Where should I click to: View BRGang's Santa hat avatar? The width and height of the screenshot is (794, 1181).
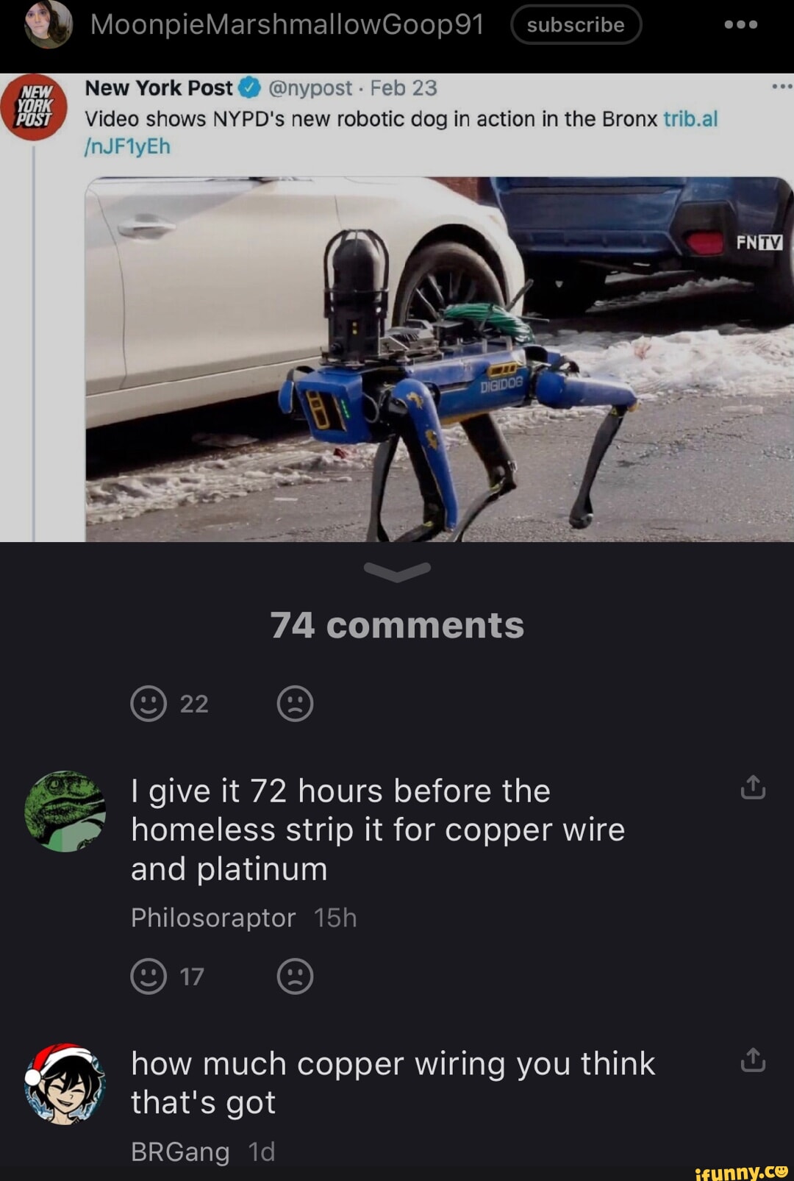[x=65, y=1083]
